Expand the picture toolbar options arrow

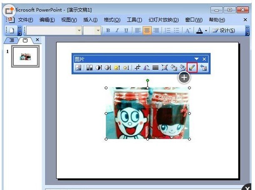(x=197, y=59)
